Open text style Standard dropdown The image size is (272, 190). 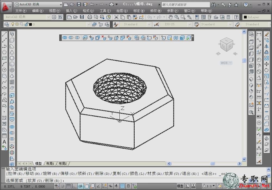(149, 24)
